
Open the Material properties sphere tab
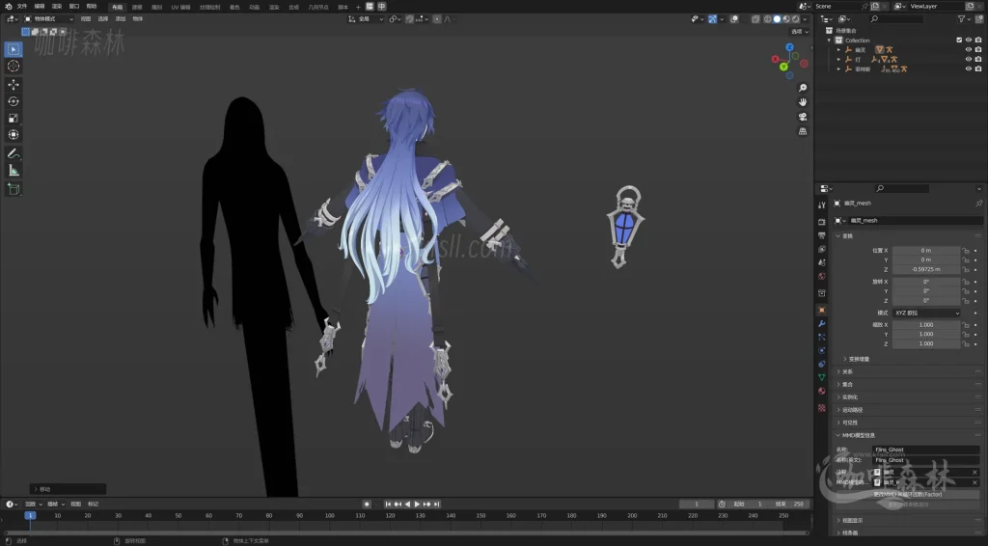tap(822, 391)
